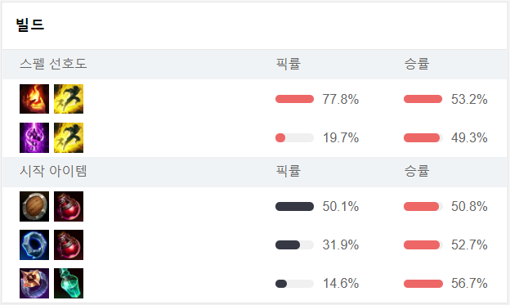Select the 스펠 선호도 section header
The image size is (510, 305).
(x=53, y=64)
